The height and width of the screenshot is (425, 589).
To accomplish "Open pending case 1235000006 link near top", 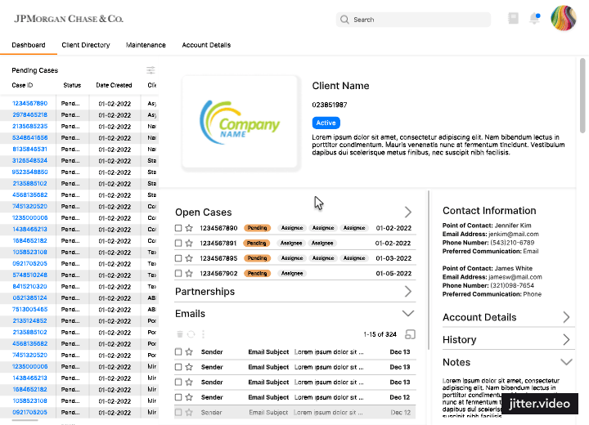I will (x=30, y=217).
